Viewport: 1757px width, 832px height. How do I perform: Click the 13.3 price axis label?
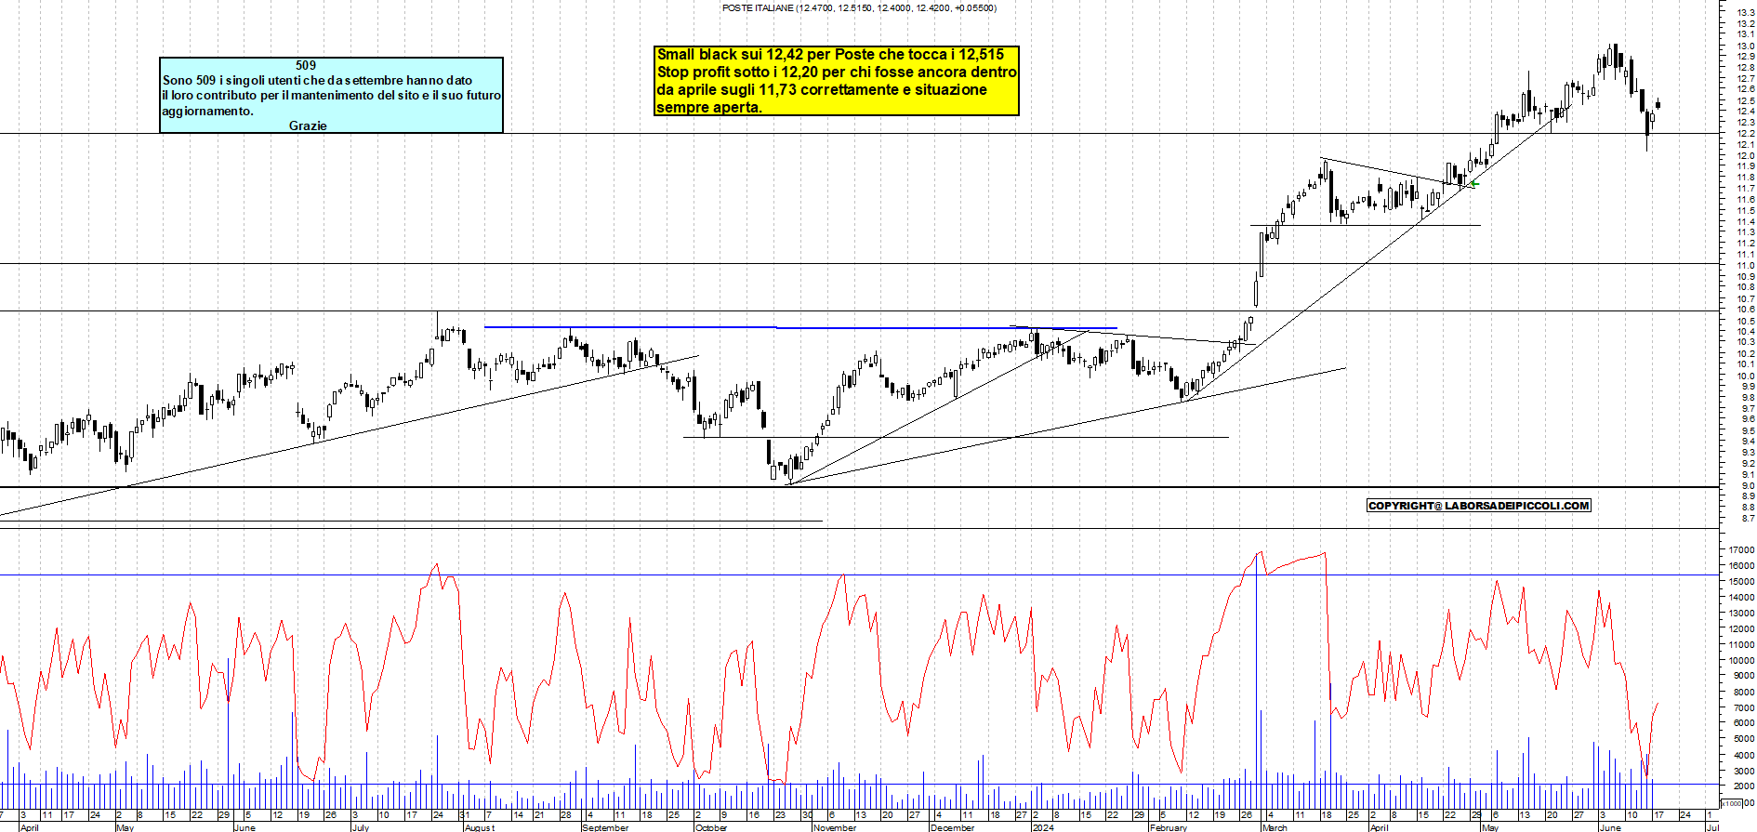coord(1745,12)
